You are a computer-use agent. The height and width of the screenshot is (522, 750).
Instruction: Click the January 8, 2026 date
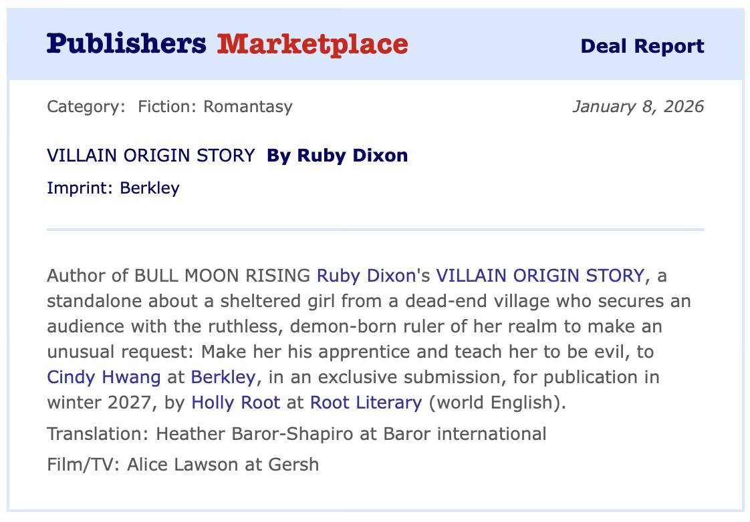[x=638, y=106]
